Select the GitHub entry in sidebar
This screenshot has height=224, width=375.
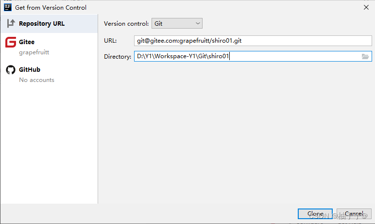point(49,74)
